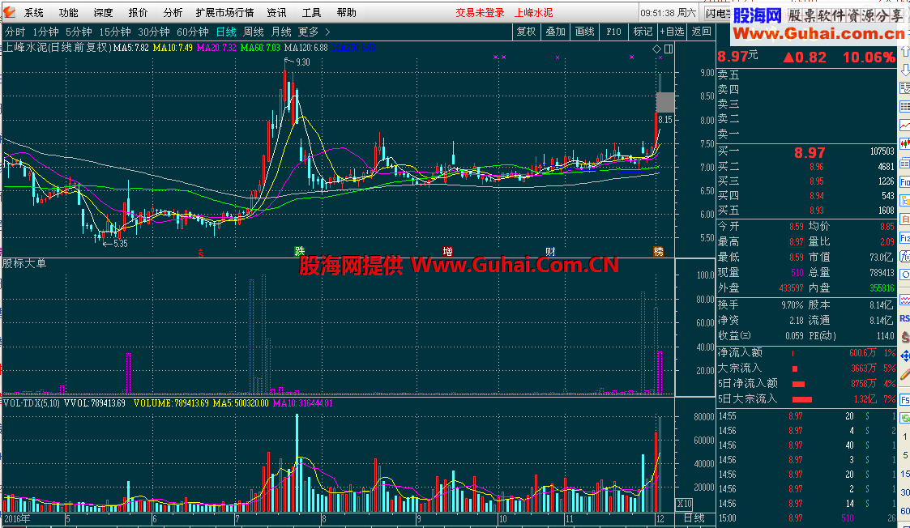Open the 深度 menu
The width and height of the screenshot is (910, 528).
[103, 12]
